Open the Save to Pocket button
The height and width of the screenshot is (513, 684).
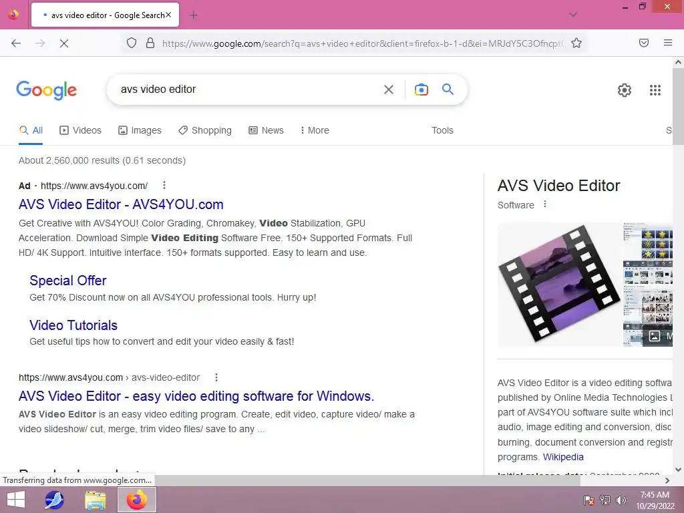coord(643,43)
